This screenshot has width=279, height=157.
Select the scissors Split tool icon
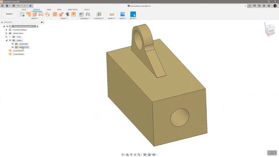click(68, 14)
